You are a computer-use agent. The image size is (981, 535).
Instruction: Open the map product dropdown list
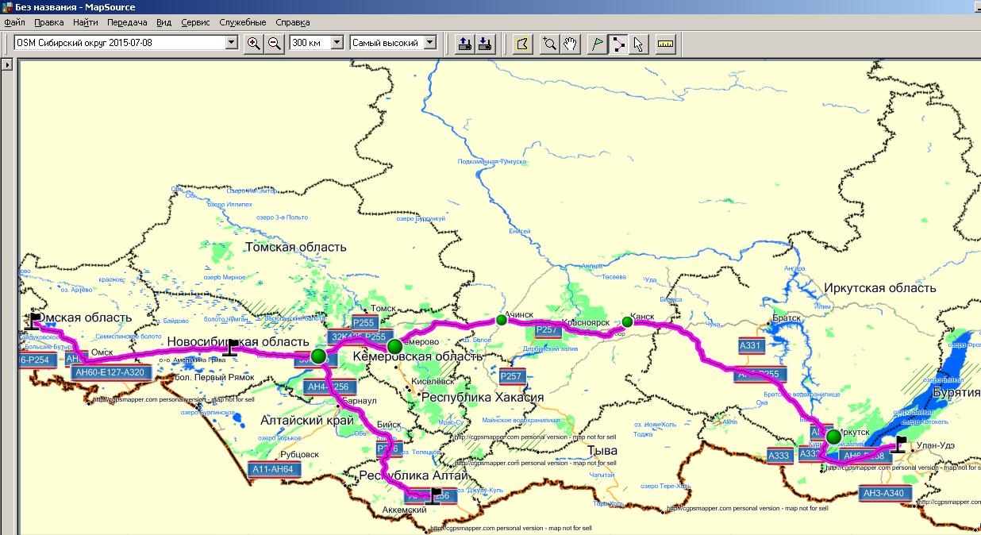[231, 43]
